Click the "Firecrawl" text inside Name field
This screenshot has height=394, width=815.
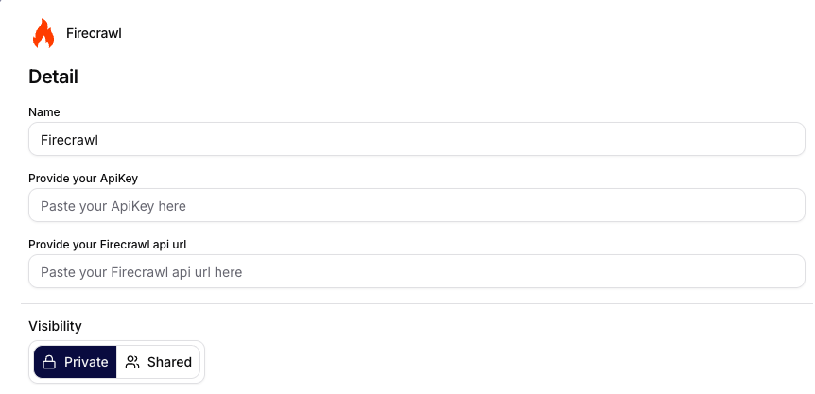(x=70, y=140)
